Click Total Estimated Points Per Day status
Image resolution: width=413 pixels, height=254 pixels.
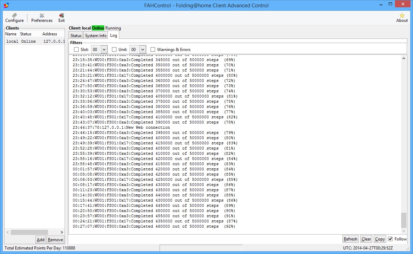coord(40,248)
